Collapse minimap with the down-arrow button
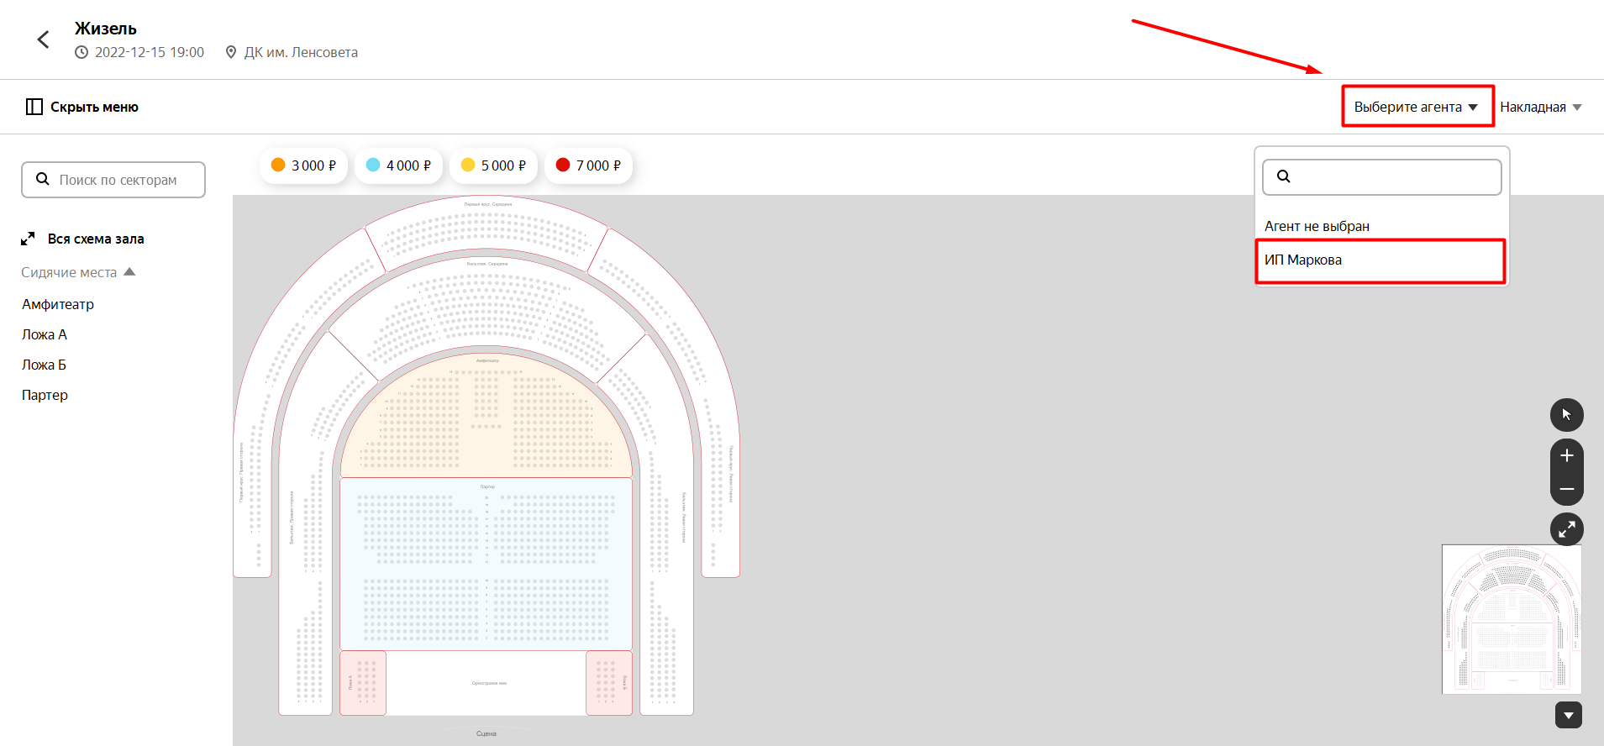Viewport: 1604px width, 746px height. pos(1568,715)
